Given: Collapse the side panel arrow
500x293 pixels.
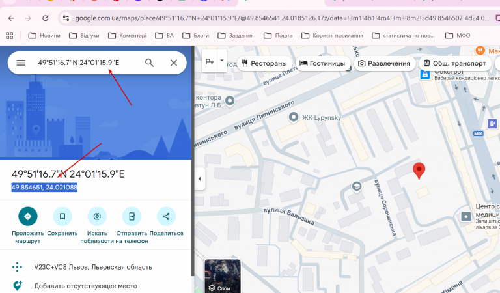Looking at the screenshot, I should (200, 179).
